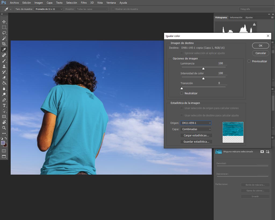Click Guardar estadística button
The height and width of the screenshot is (220, 275).
click(x=196, y=142)
